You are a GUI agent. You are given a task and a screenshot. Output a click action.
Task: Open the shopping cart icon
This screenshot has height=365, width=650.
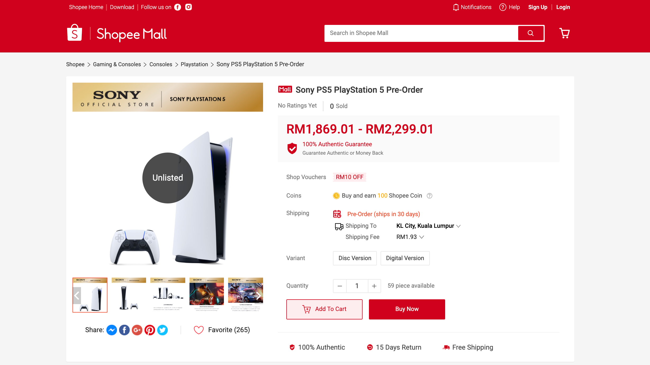pos(564,33)
